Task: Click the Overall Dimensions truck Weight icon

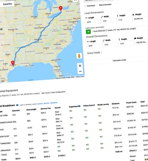Action: tap(135, 38)
